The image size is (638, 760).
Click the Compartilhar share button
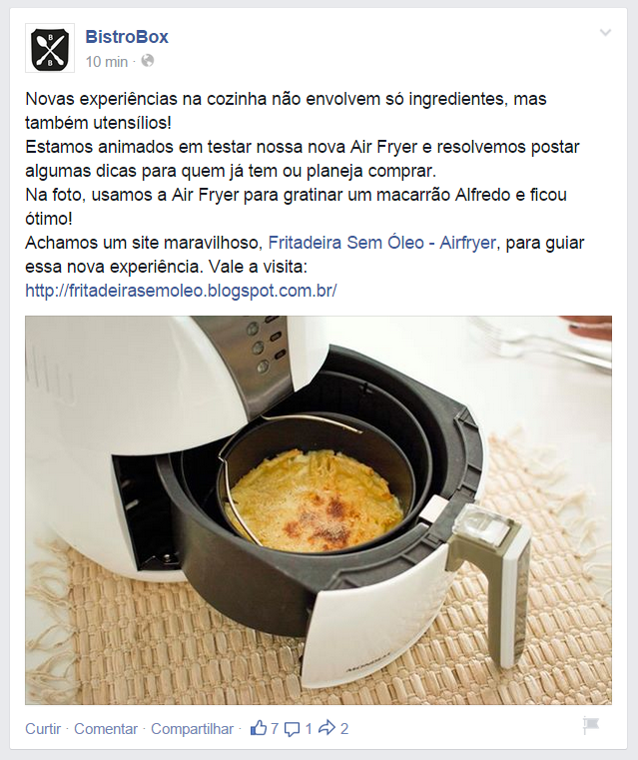193,728
